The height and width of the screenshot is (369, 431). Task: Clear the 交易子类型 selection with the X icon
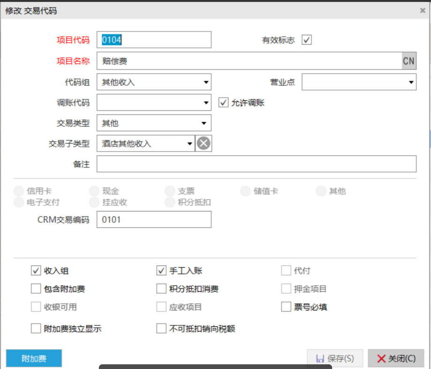(203, 143)
